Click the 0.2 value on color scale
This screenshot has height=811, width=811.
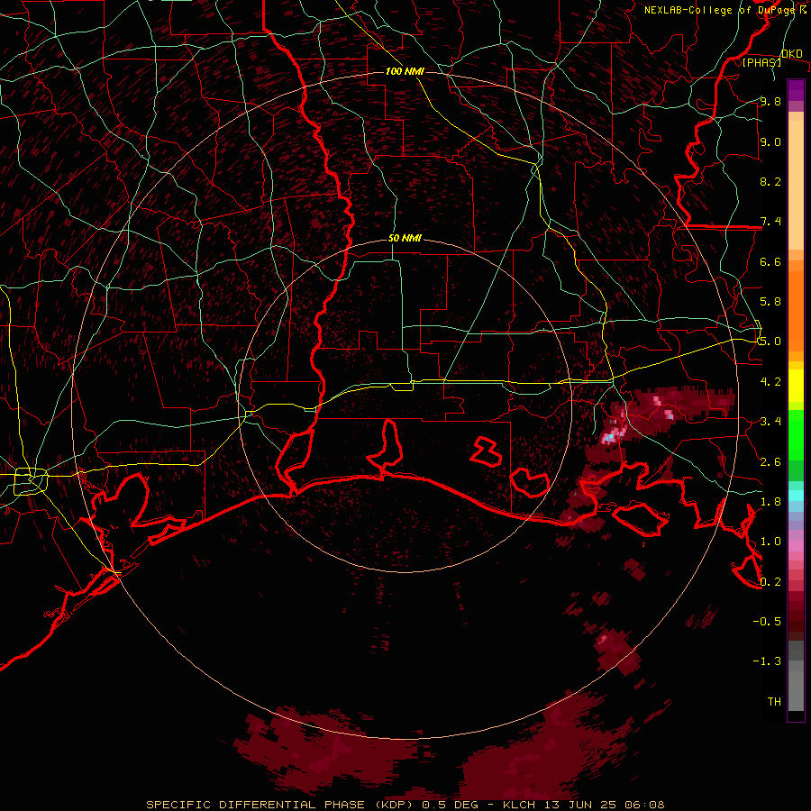770,581
